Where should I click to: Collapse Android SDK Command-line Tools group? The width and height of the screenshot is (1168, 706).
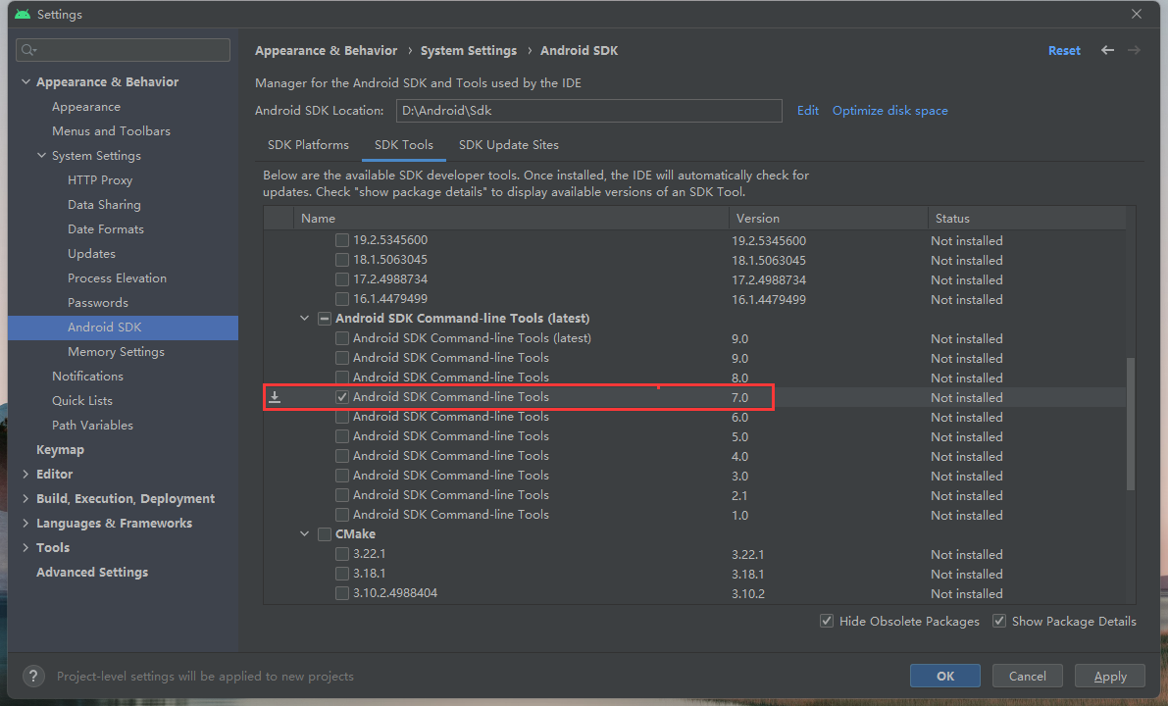point(305,319)
